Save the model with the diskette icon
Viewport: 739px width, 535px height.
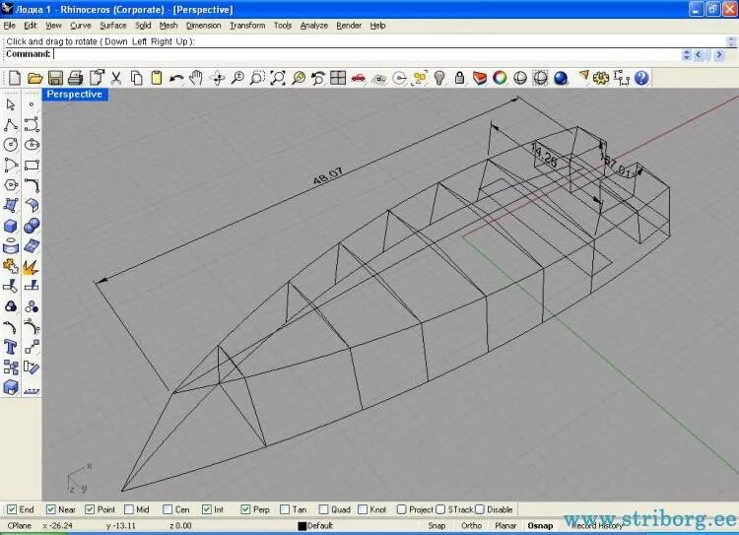pyautogui.click(x=55, y=78)
